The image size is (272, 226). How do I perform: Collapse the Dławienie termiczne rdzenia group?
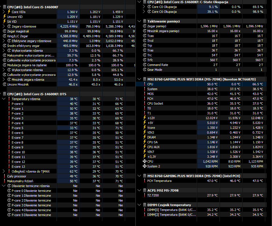4,186
